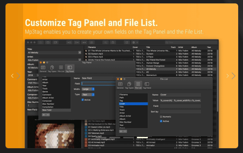This screenshot has width=243, height=153.
Task: Click the Filename to Tag converter icon
Action: coord(77,43)
